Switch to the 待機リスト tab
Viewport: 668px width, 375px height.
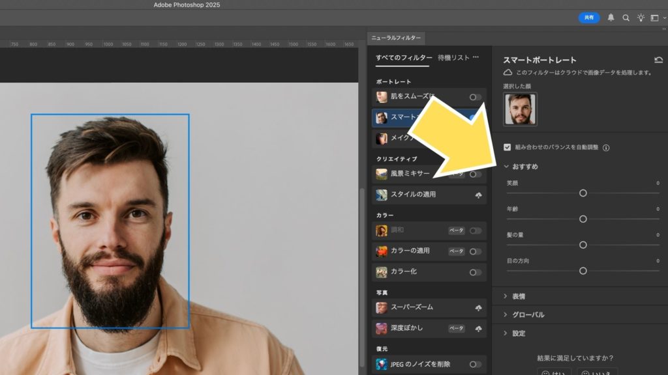coord(453,58)
